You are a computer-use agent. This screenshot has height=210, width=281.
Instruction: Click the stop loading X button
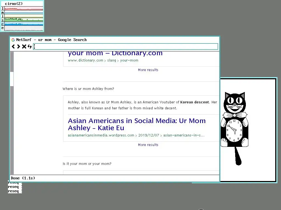(x=24, y=46)
